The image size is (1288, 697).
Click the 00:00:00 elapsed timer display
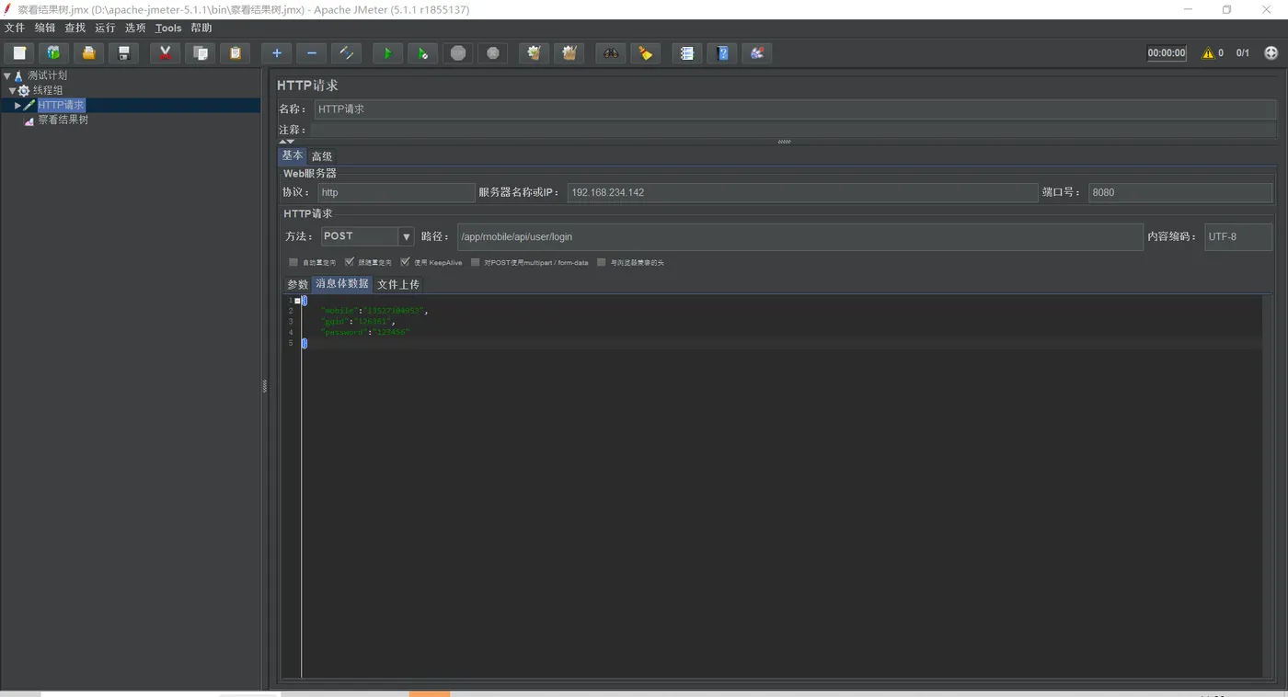click(x=1167, y=53)
